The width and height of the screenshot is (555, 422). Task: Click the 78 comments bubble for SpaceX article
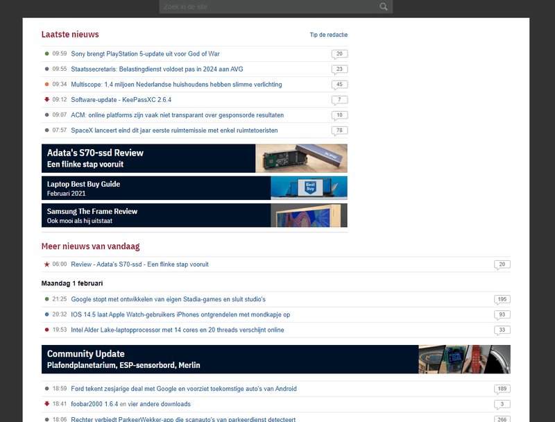(339, 130)
